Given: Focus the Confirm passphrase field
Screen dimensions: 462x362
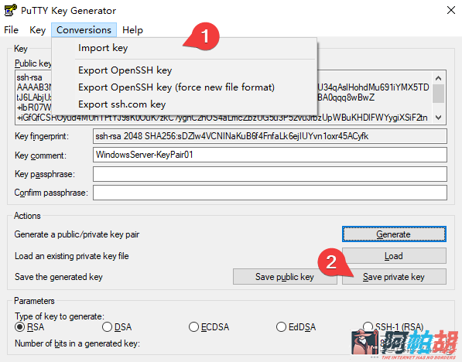Looking at the screenshot, I should click(x=270, y=193).
